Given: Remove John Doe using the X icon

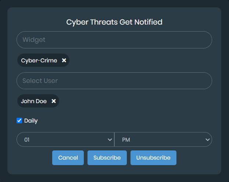Looking at the screenshot, I should [54, 101].
